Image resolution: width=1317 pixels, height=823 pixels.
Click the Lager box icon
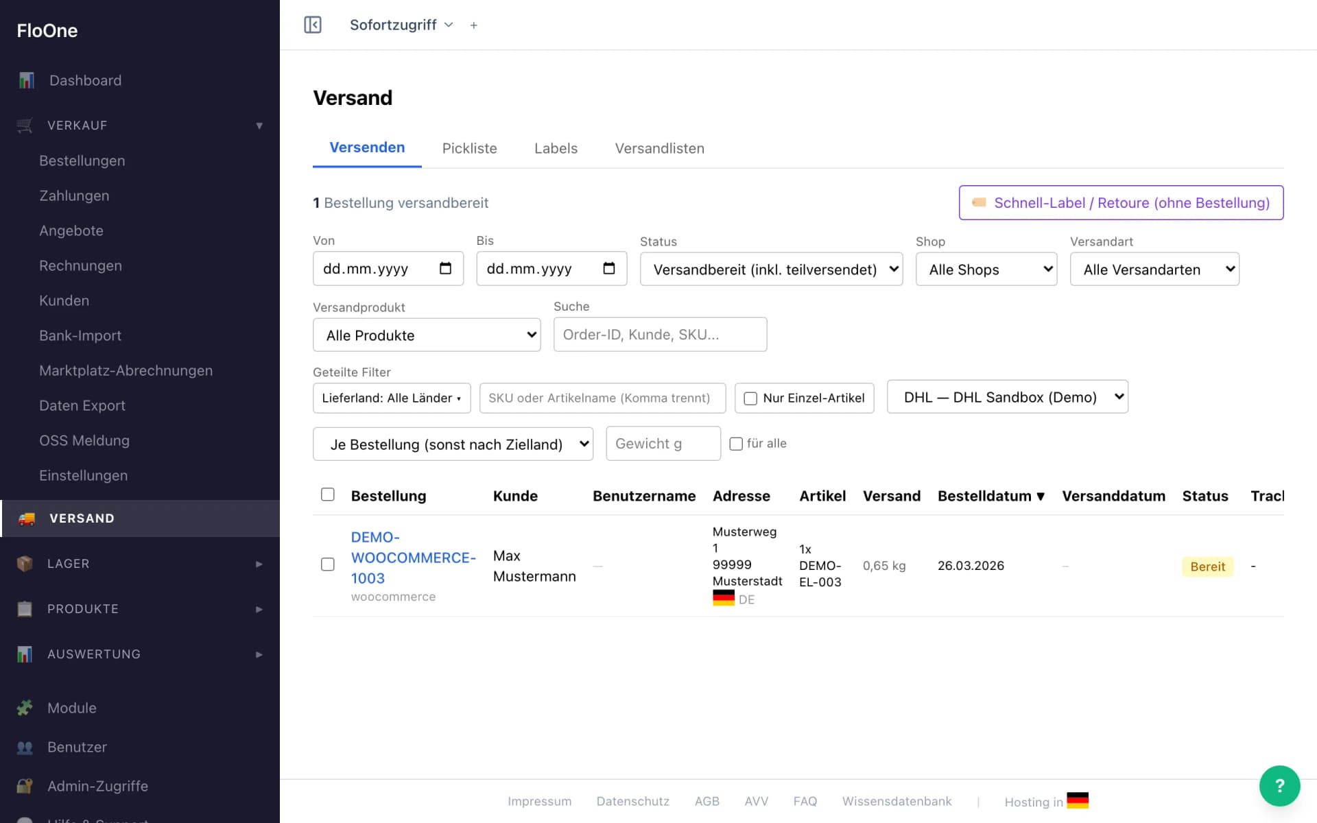25,564
